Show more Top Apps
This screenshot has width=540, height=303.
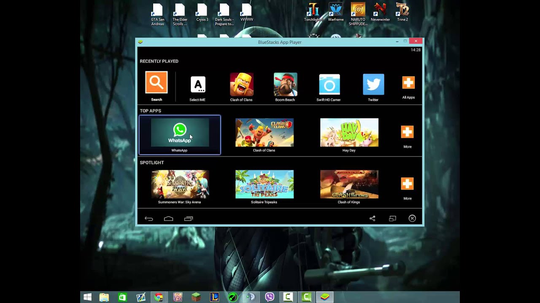407,132
